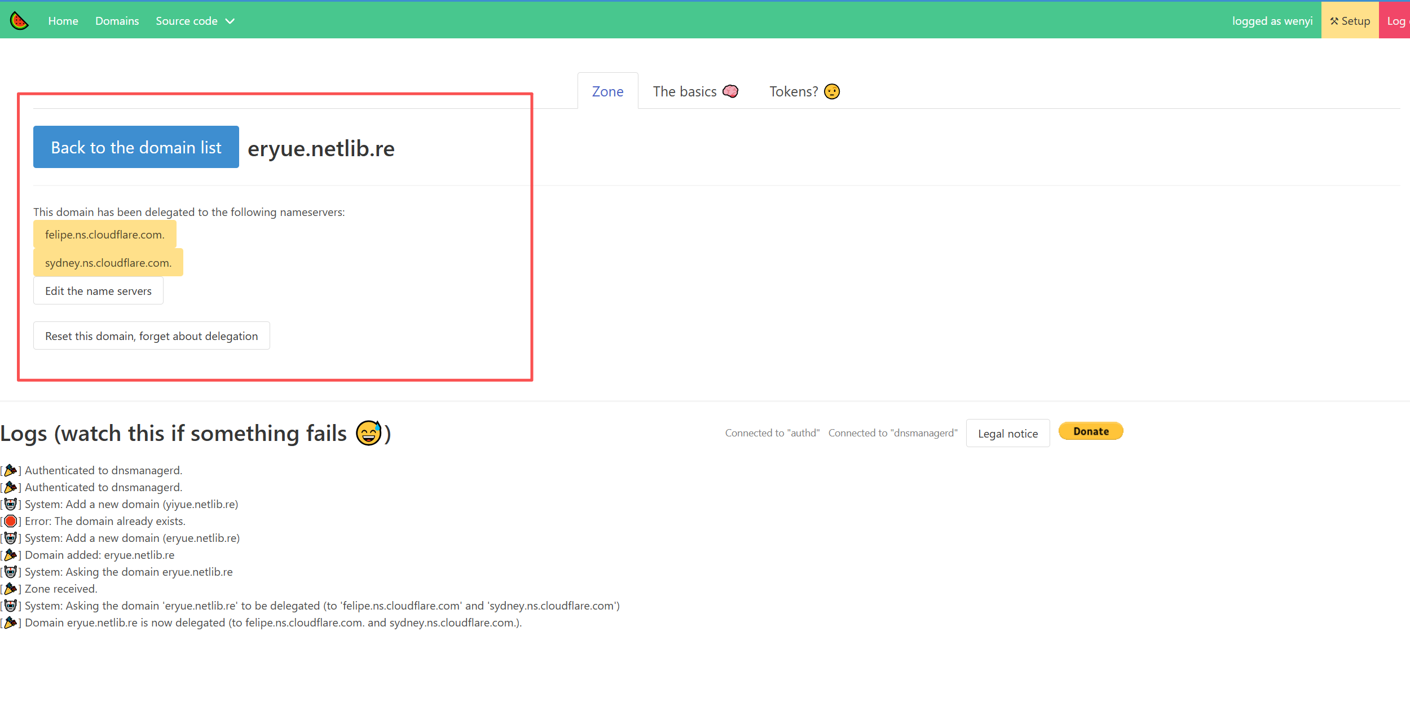Expand the Source code dropdown chevron
The width and height of the screenshot is (1410, 715).
pos(230,21)
